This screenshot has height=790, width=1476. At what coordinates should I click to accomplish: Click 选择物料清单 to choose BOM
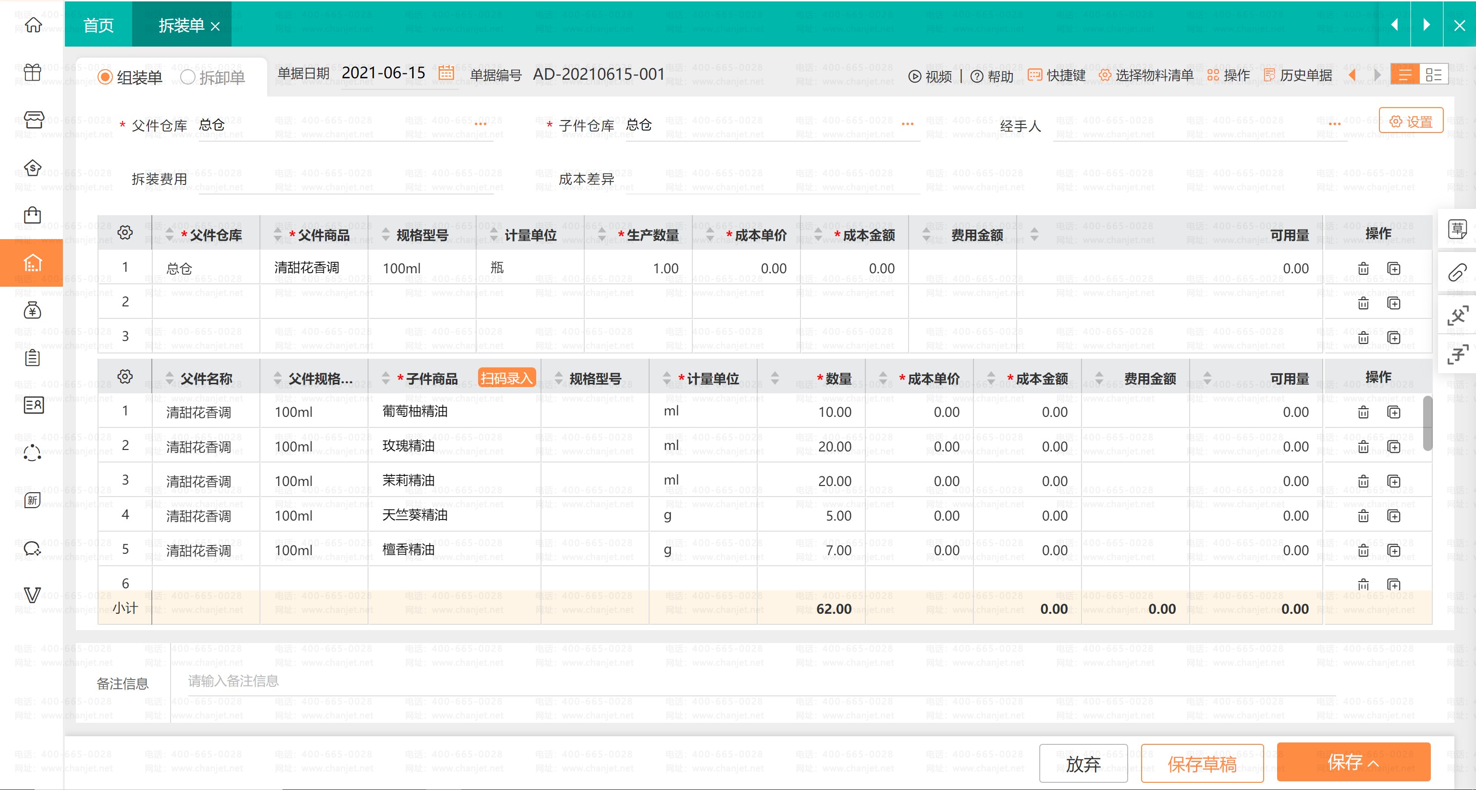[1145, 75]
